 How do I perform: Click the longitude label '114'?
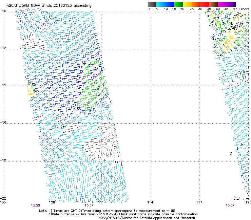(x=150, y=202)
